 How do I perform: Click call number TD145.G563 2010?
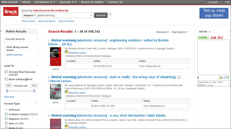click(102, 66)
